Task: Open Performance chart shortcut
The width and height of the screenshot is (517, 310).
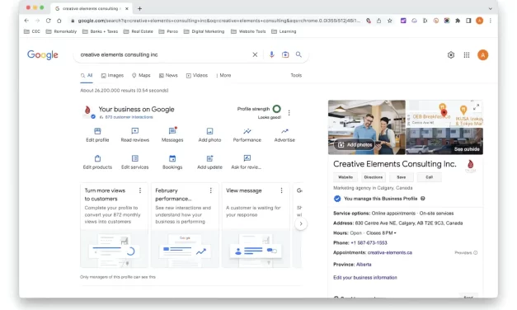Action: [x=247, y=135]
